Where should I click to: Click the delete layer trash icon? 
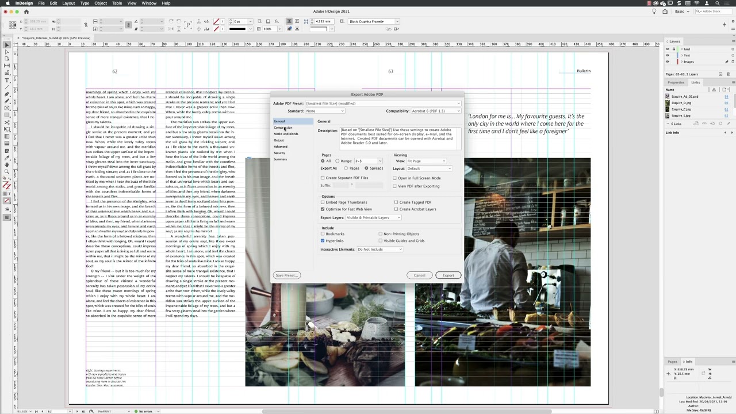coord(729,74)
